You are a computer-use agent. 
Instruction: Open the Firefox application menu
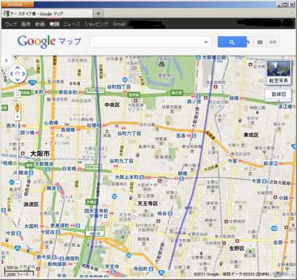18,4
